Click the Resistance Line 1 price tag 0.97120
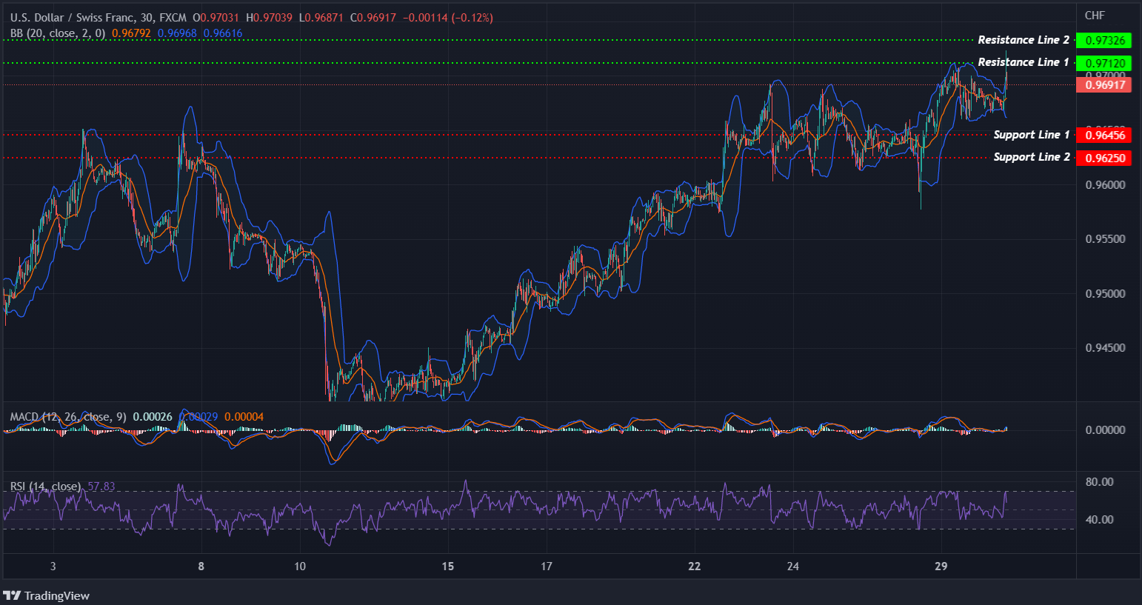This screenshot has height=605, width=1142. 1105,63
